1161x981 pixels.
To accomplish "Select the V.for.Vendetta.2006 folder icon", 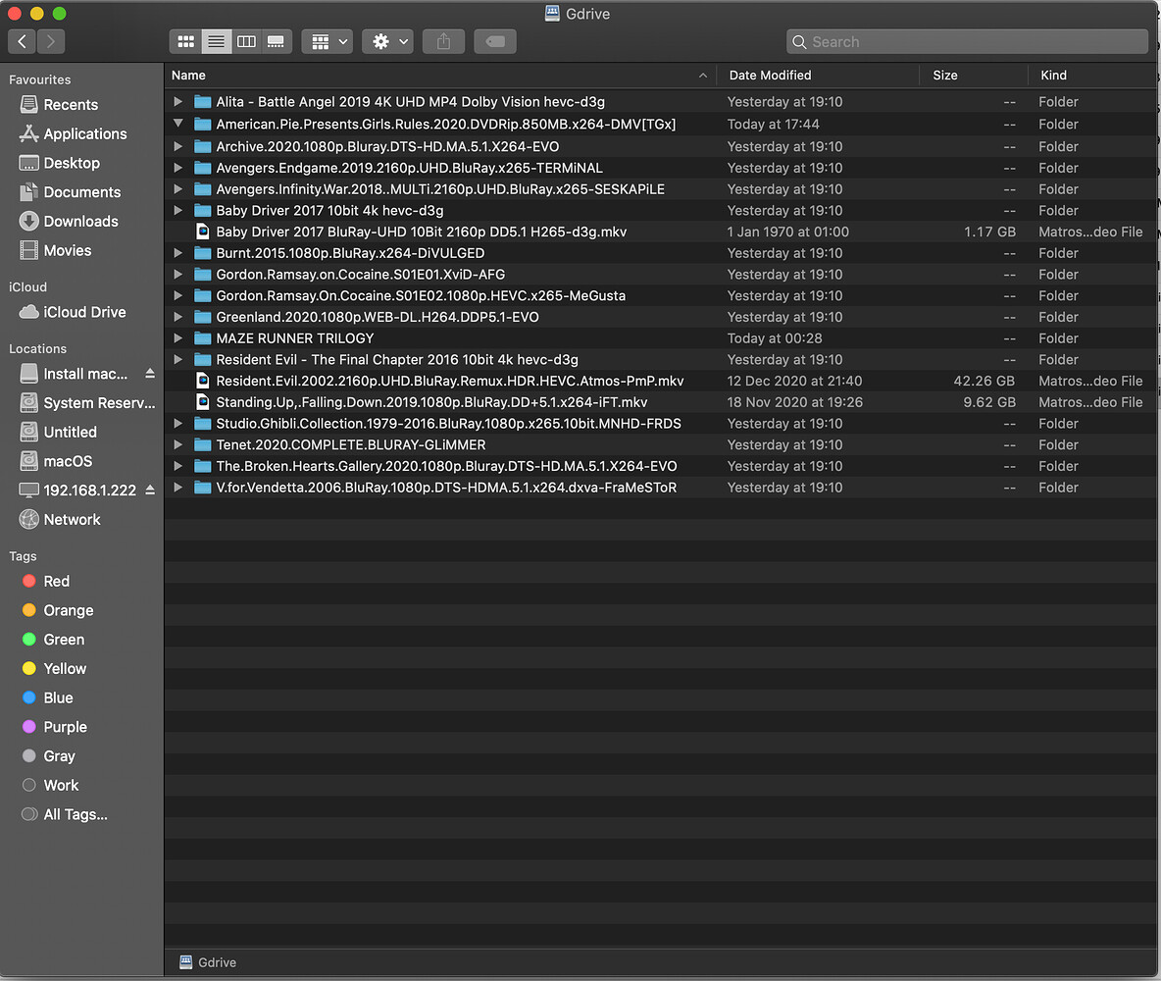I will [x=202, y=488].
